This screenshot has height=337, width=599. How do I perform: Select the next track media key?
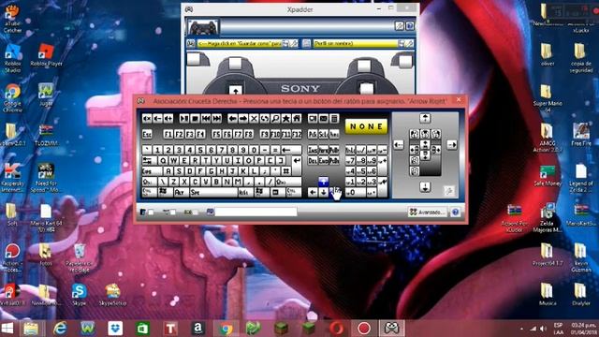pos(216,119)
